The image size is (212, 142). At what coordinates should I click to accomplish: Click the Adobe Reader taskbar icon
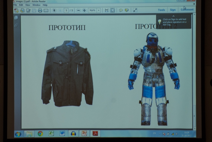(x=95, y=133)
